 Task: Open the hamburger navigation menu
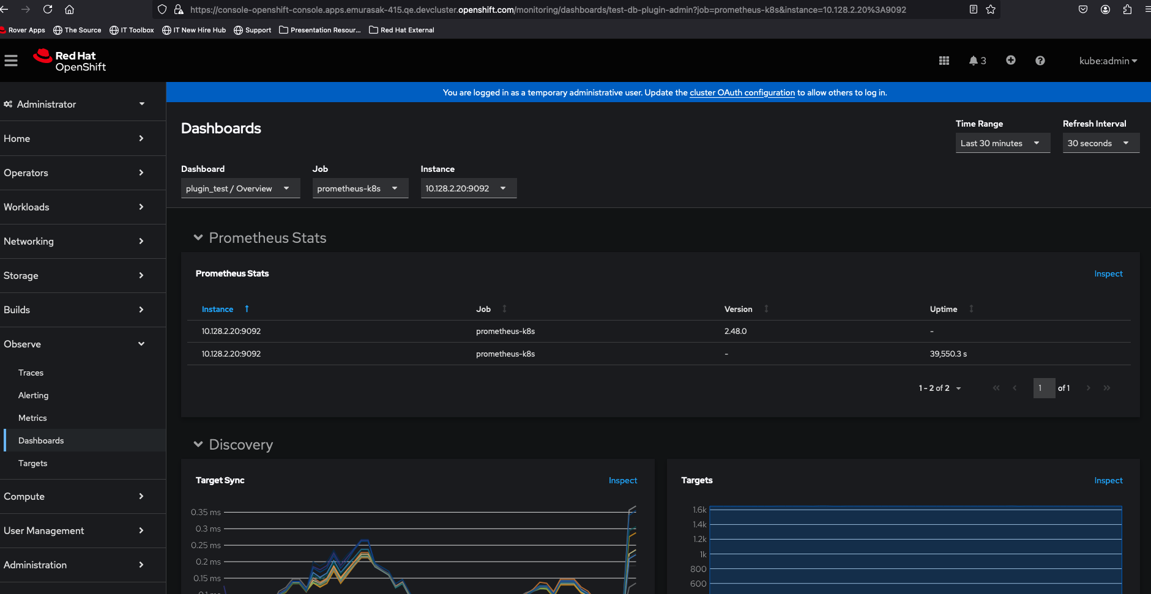pyautogui.click(x=11, y=61)
